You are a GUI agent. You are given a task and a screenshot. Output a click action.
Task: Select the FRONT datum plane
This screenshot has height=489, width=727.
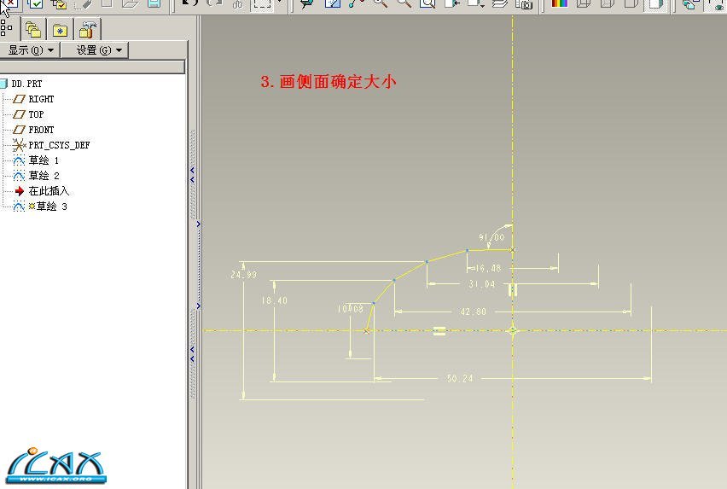pos(41,130)
